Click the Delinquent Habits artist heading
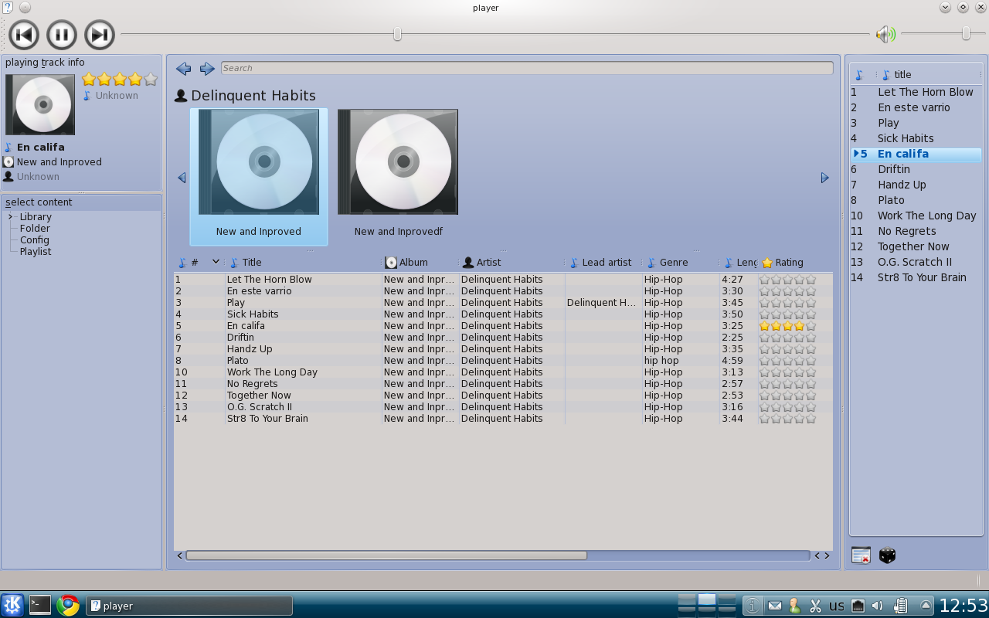The height and width of the screenshot is (618, 989). pos(253,96)
